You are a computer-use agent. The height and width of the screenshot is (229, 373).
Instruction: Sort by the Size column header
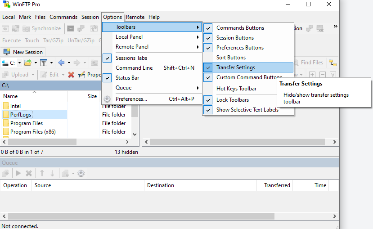pyautogui.click(x=84, y=96)
